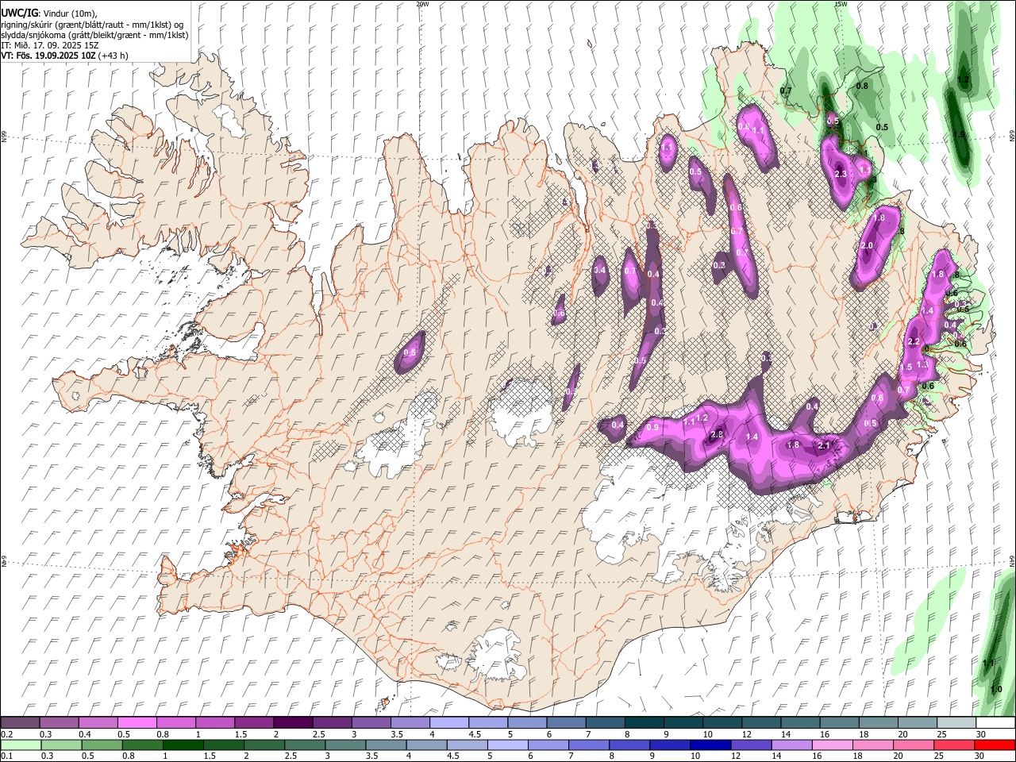Click the light pink 16 mm rain swatch
Screen dimensions: 1016x762
click(x=832, y=745)
